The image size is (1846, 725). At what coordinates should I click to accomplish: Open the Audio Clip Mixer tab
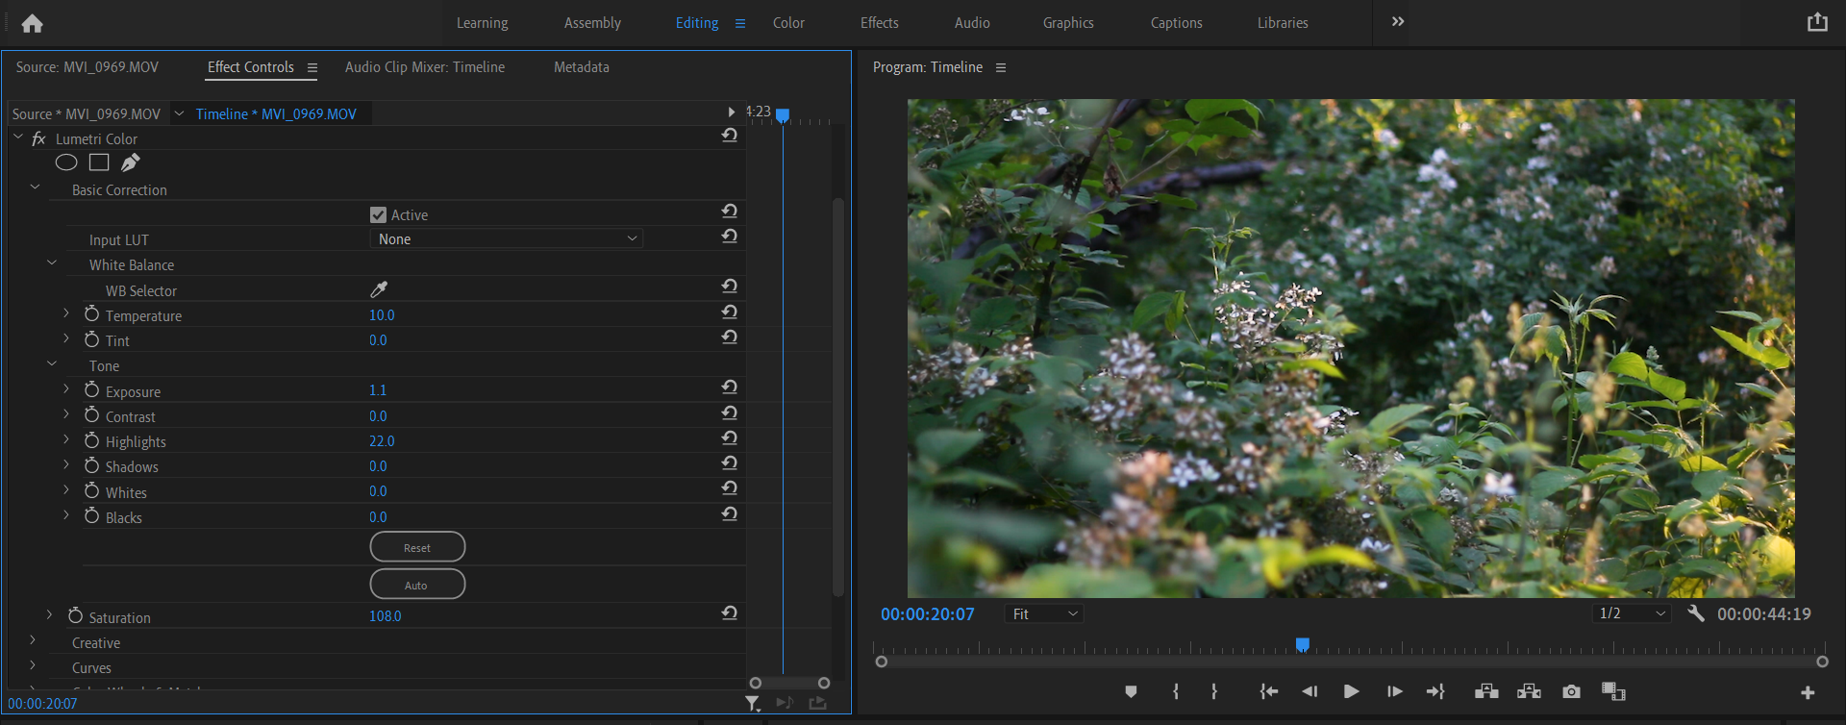[425, 67]
